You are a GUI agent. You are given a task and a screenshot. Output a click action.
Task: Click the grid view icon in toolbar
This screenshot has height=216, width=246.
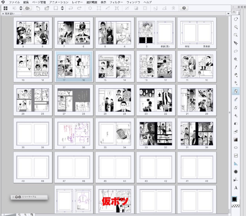click(x=6, y=8)
